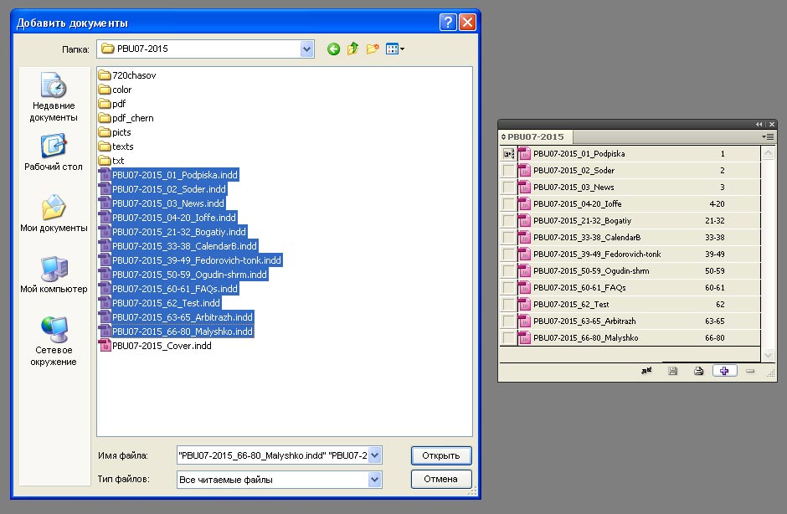This screenshot has height=514, width=787.
Task: Click book panel scrollbar down arrow
Action: (768, 355)
